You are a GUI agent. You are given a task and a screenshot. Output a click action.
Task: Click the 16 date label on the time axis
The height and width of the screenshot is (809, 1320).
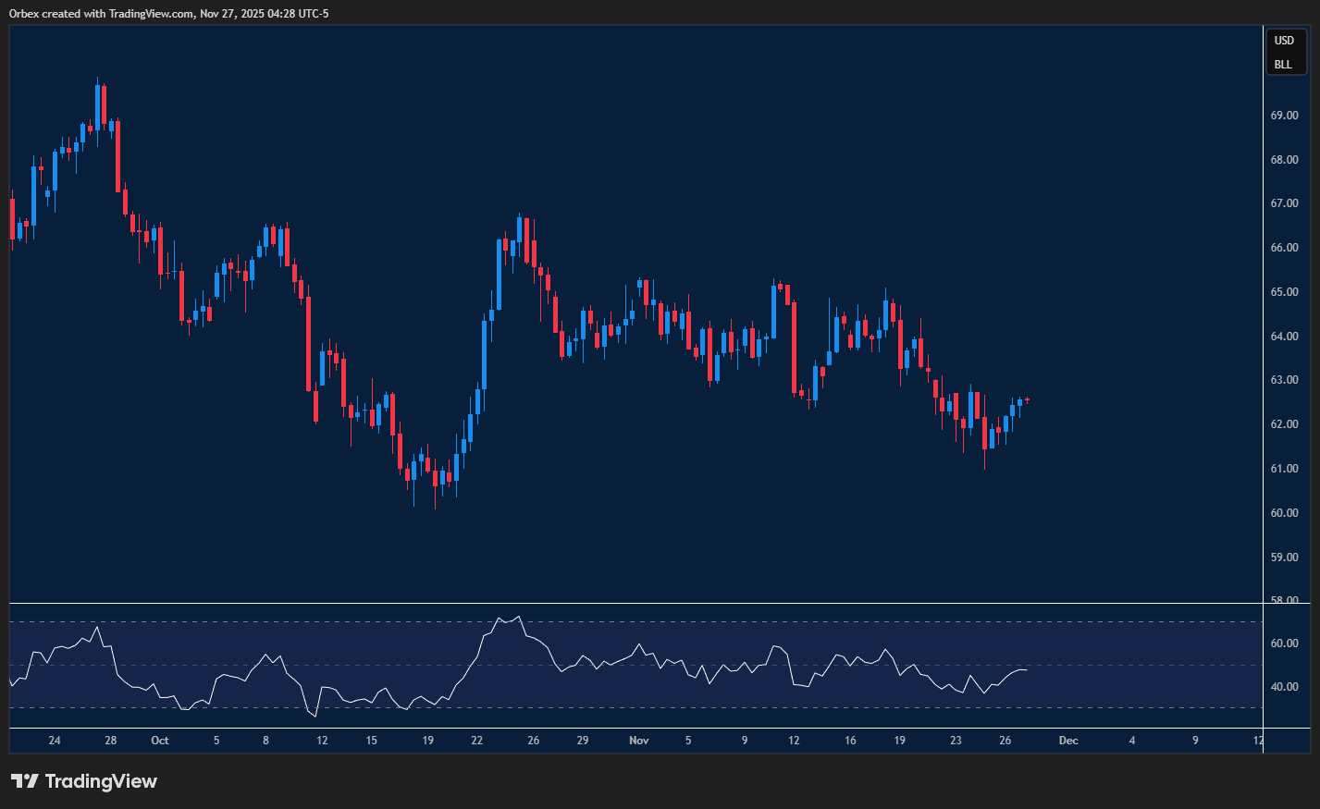(x=850, y=741)
